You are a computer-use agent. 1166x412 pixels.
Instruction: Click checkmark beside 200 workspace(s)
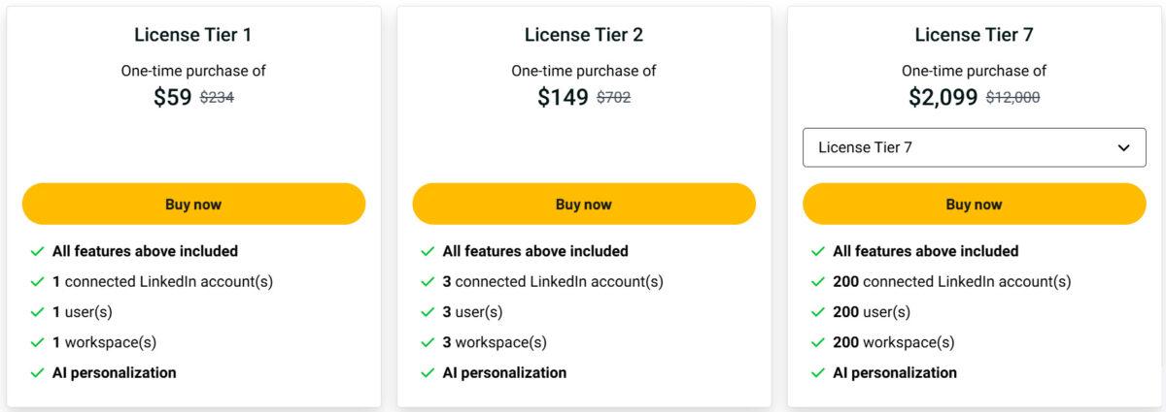tap(818, 342)
